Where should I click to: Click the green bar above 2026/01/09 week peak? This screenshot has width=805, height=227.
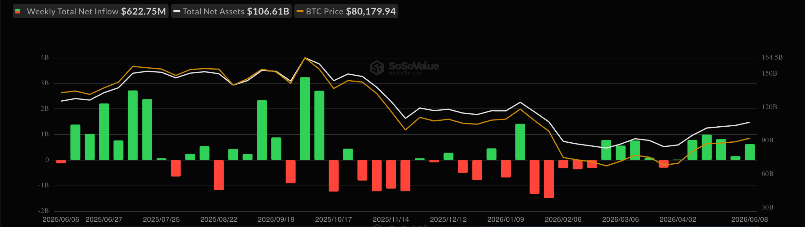(520, 142)
